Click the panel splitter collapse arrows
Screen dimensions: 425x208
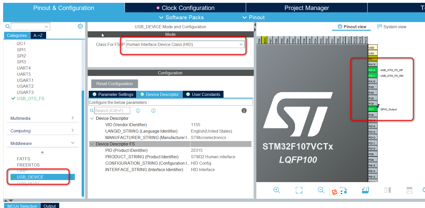(x=255, y=27)
